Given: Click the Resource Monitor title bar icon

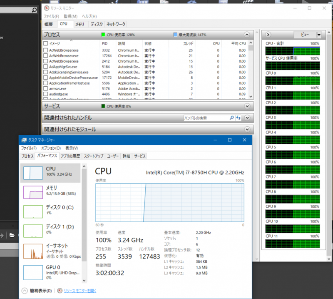Looking at the screenshot, I should coord(46,8).
